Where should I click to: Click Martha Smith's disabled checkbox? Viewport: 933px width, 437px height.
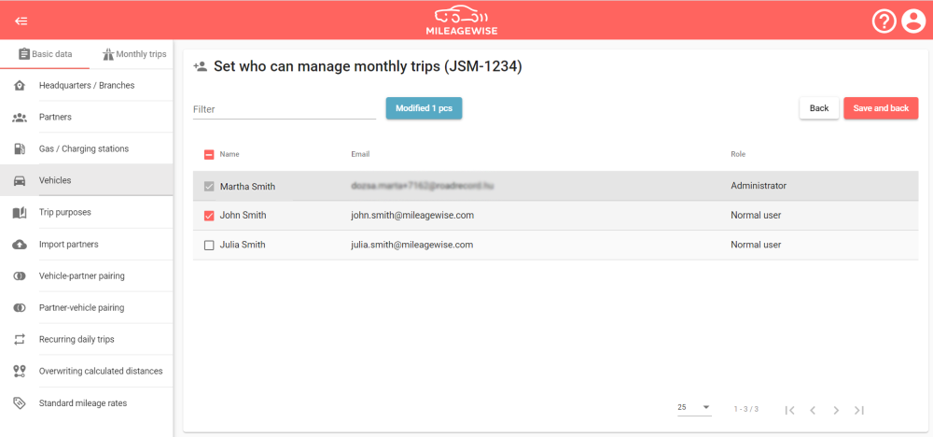click(209, 187)
